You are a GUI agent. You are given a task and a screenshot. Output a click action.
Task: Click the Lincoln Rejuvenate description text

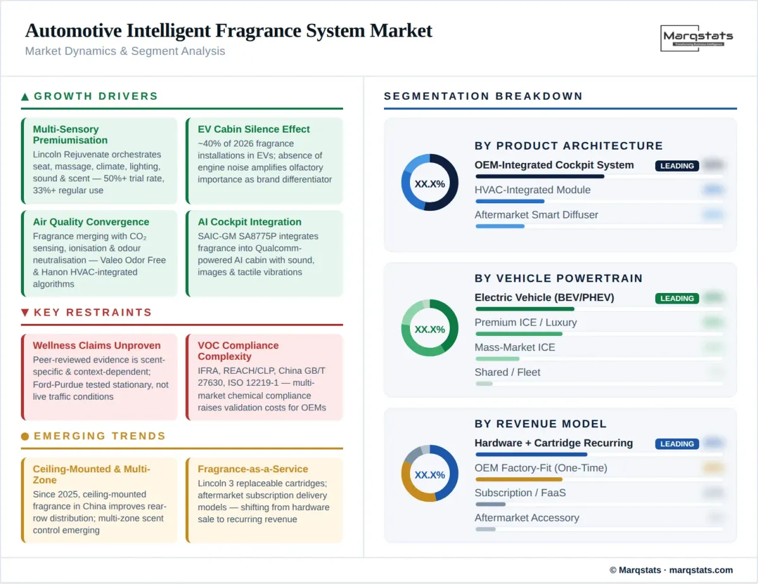coord(98,172)
